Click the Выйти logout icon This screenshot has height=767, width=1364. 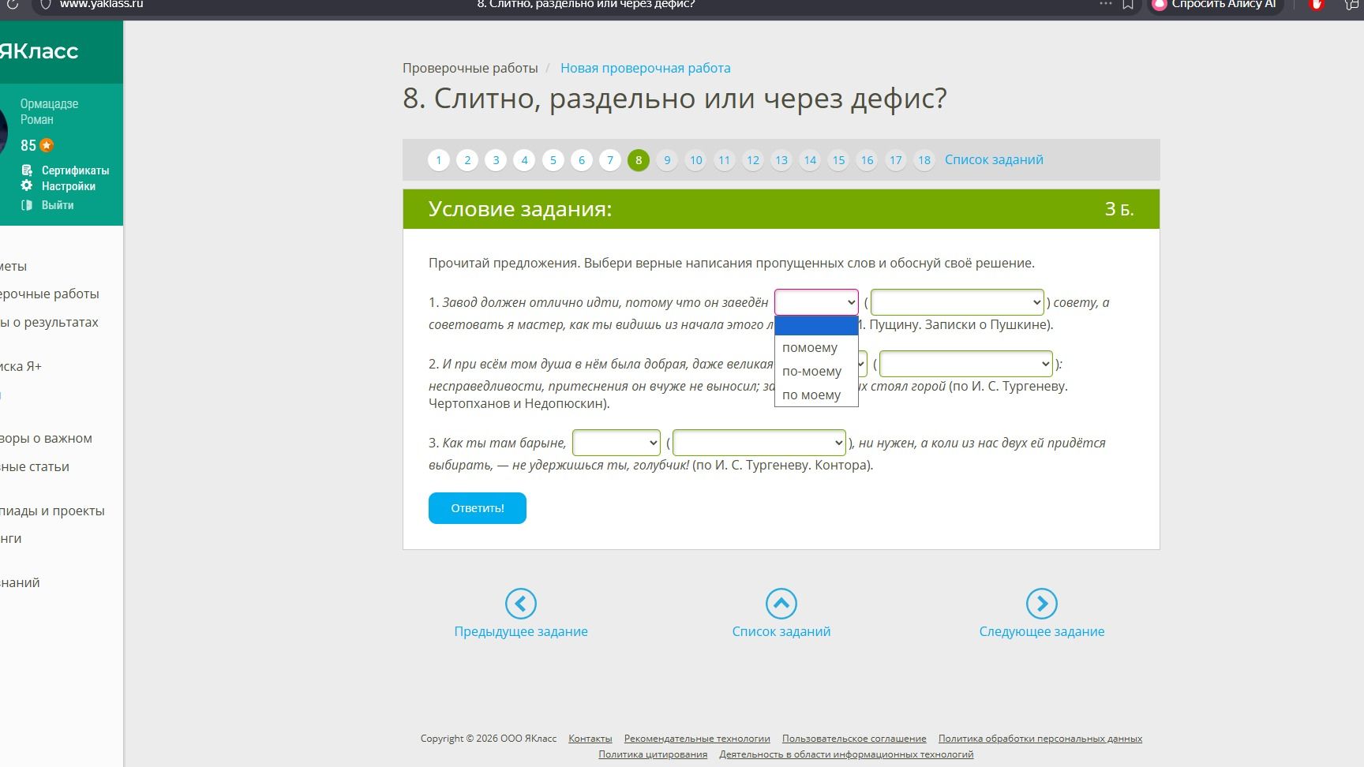coord(27,205)
